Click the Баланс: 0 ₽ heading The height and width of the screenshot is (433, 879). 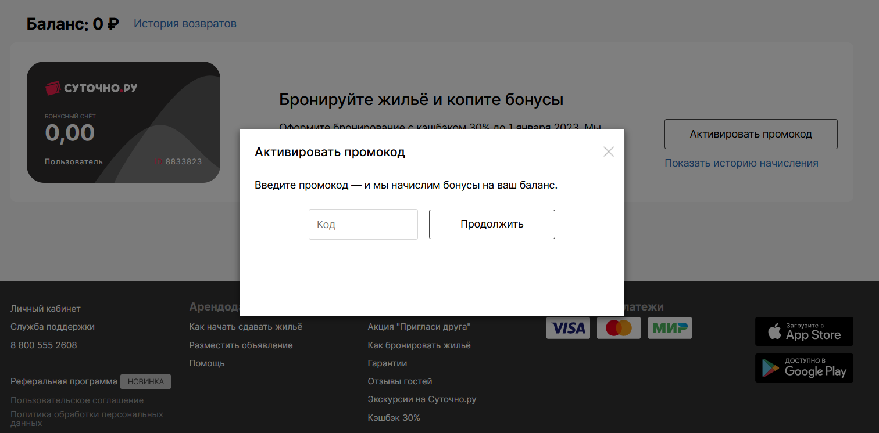[73, 24]
